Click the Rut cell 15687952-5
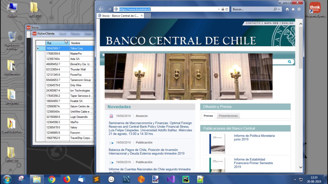Viewport: 328px width, 184px height. click(57, 138)
